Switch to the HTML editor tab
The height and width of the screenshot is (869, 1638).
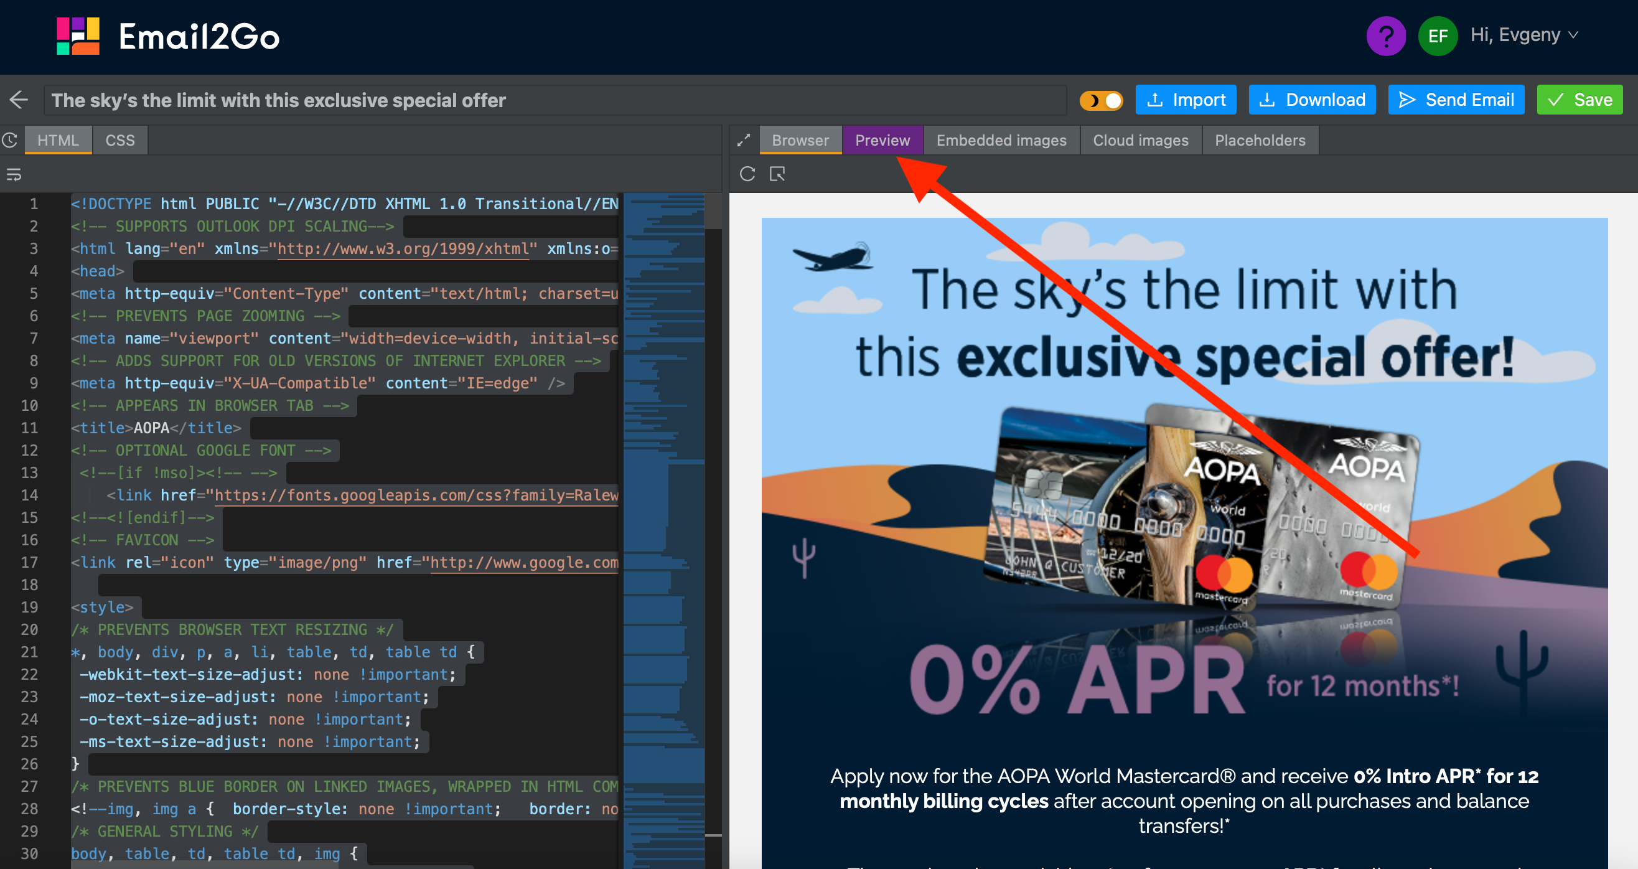[58, 140]
